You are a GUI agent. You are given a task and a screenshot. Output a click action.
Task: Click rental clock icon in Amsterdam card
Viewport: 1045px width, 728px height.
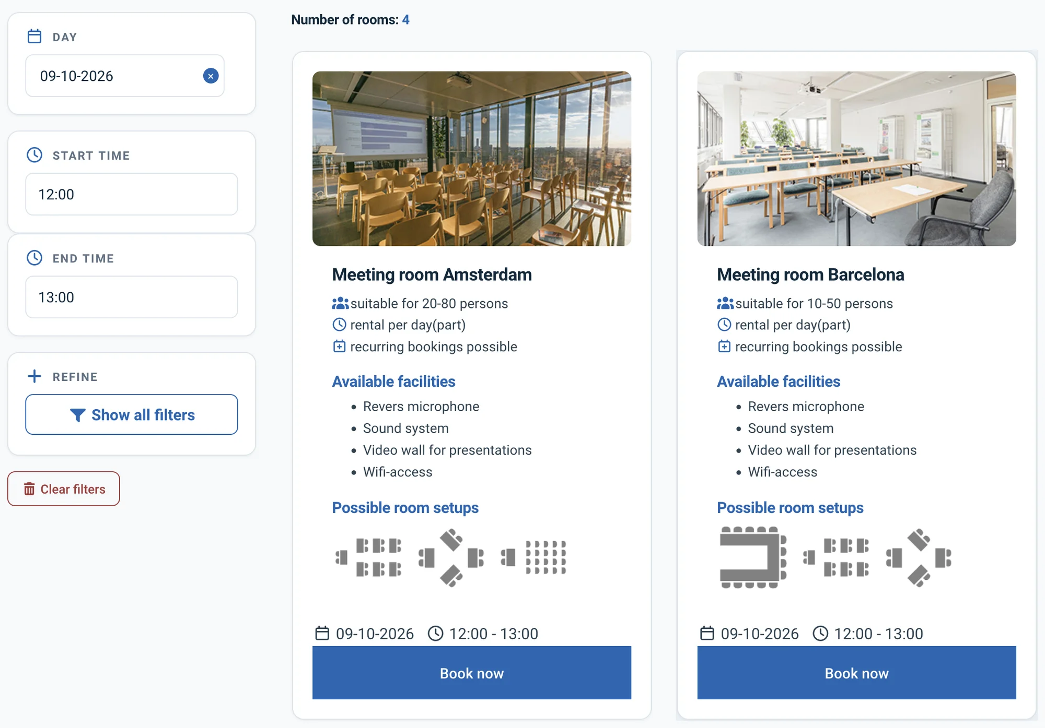[x=340, y=325]
